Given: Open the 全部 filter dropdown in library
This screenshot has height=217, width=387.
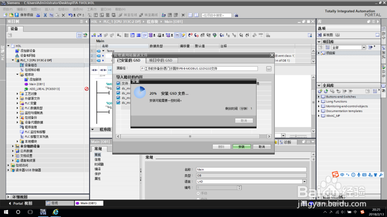Looking at the screenshot, I should click(363, 47).
